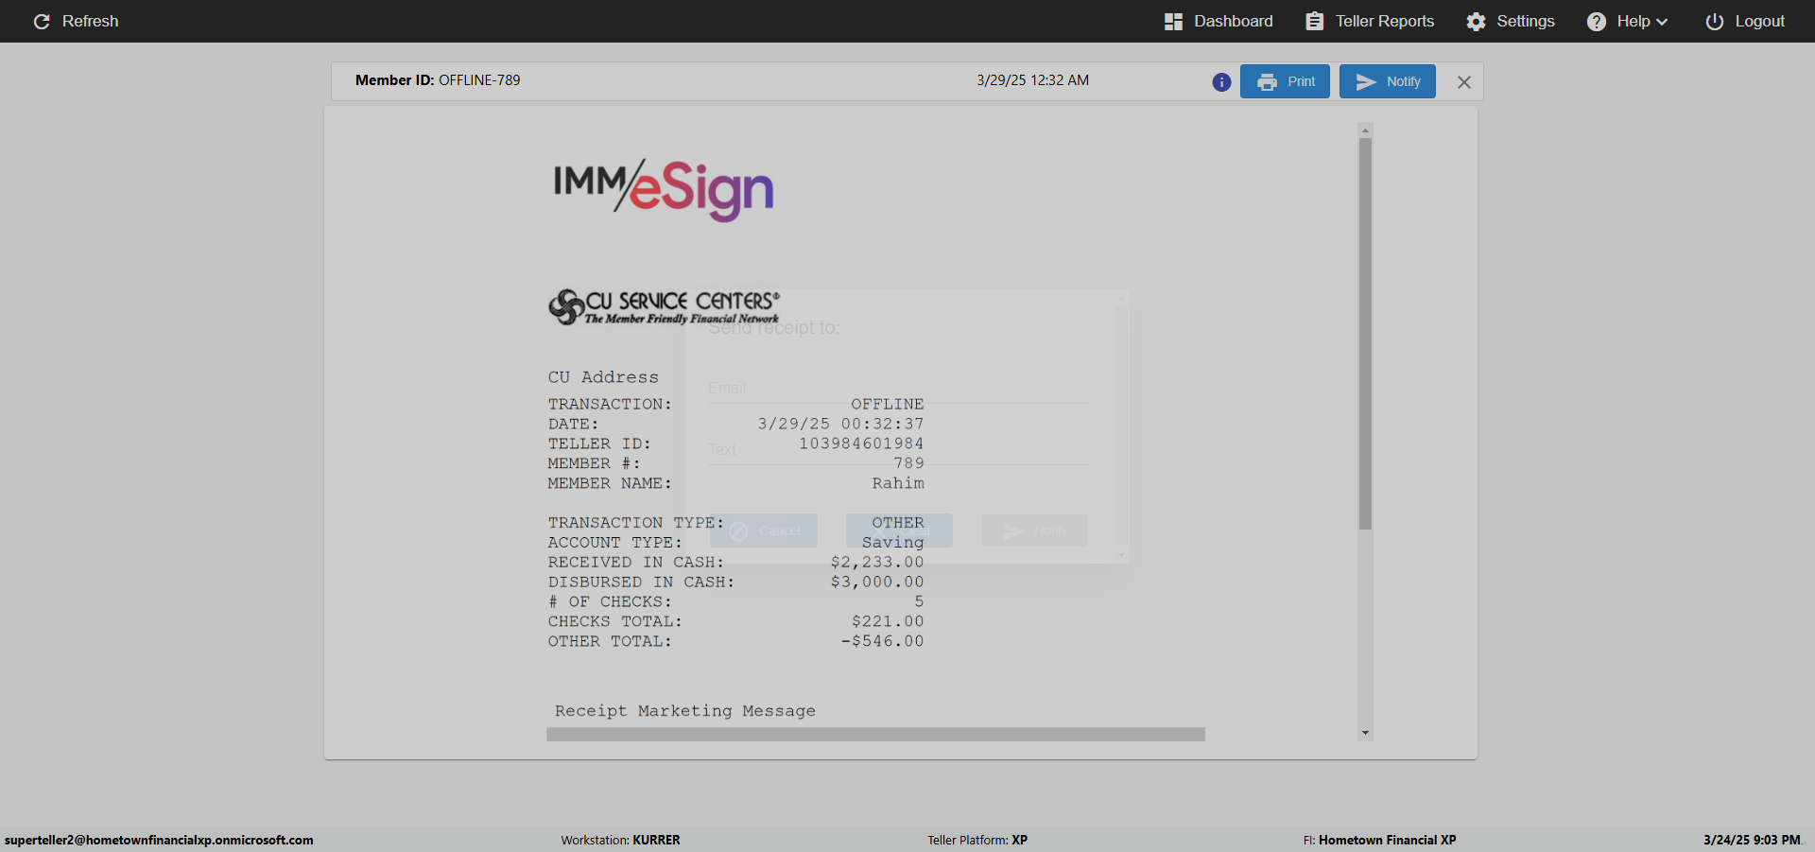
Task: Log out using the Logout button
Action: (1745, 21)
